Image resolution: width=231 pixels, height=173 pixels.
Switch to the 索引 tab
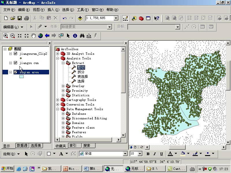(x=74, y=146)
